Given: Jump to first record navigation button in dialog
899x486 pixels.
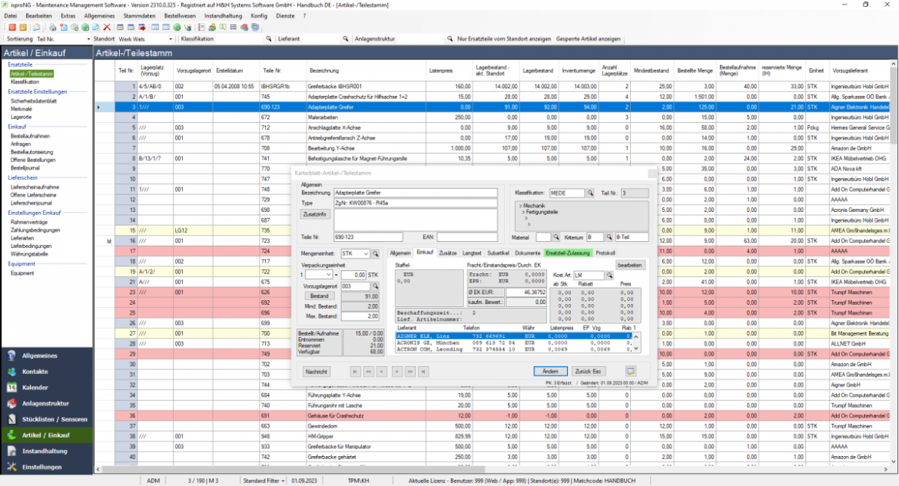Looking at the screenshot, I should pyautogui.click(x=355, y=371).
